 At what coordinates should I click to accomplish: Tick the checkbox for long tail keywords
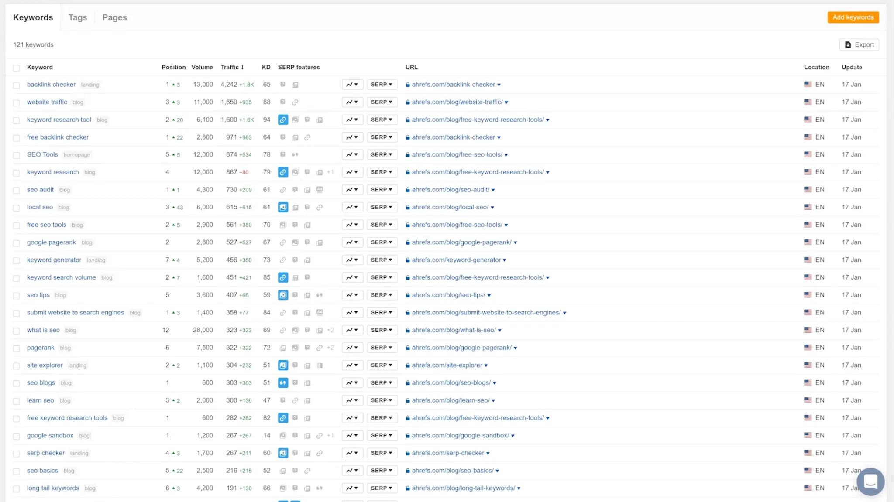click(x=16, y=489)
